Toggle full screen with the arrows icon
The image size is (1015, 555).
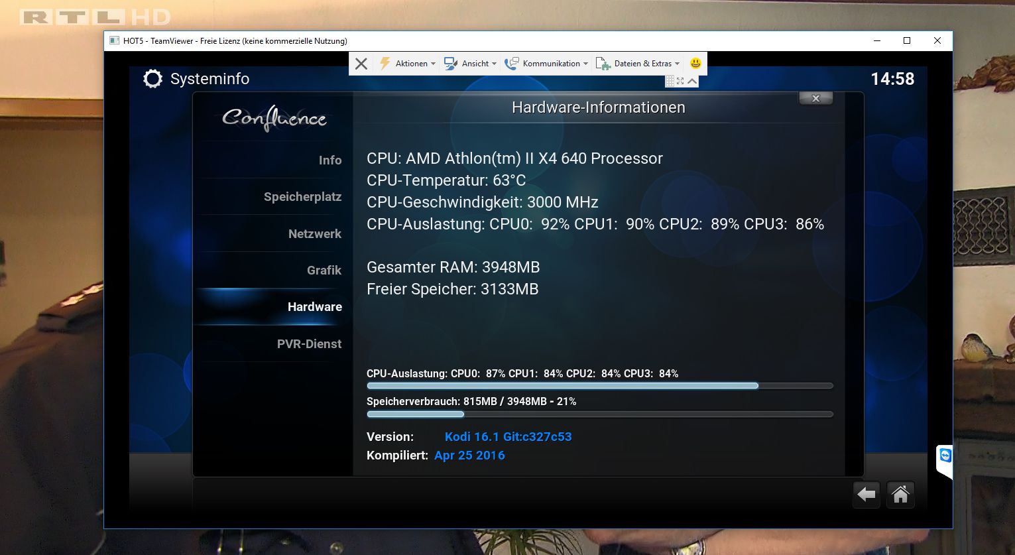click(680, 81)
